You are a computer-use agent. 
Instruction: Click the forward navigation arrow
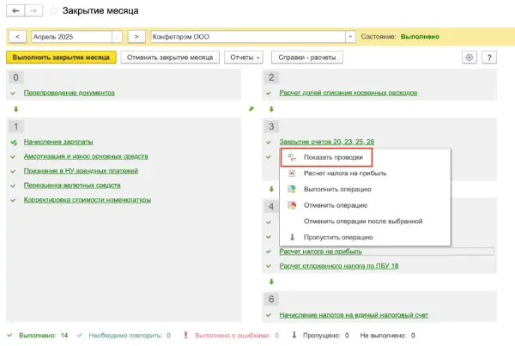pos(33,11)
